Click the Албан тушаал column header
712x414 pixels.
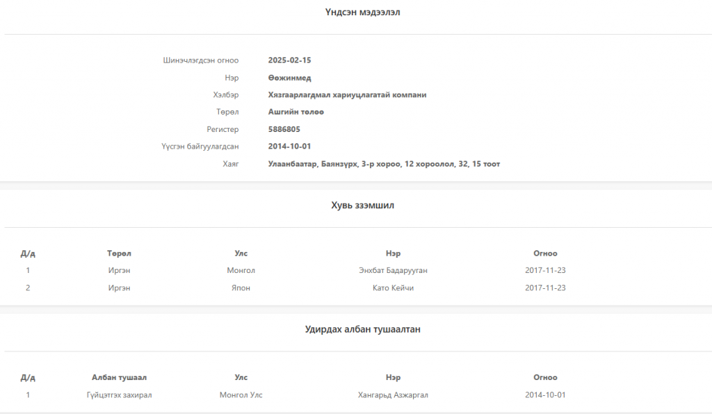(x=119, y=377)
